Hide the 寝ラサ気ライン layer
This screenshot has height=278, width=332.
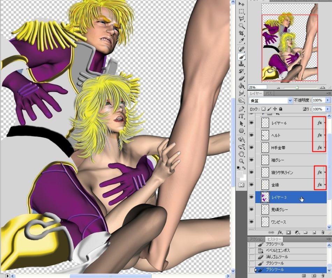251,172
